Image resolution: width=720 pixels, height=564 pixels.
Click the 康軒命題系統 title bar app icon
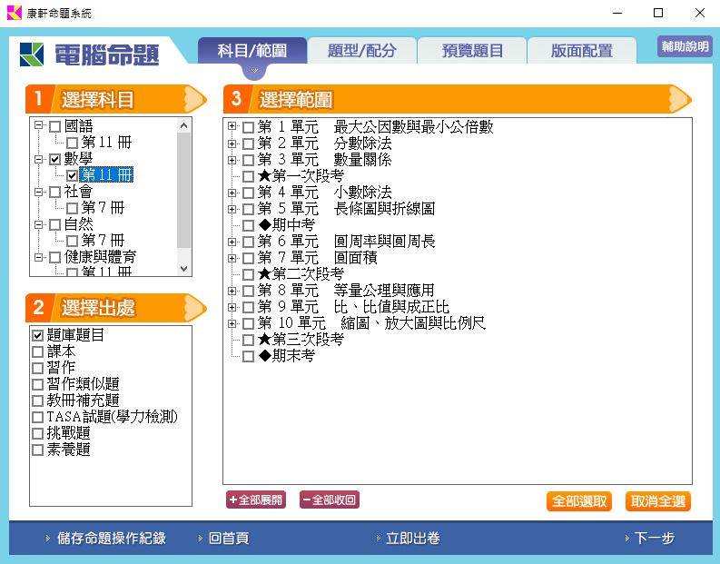pos(15,13)
